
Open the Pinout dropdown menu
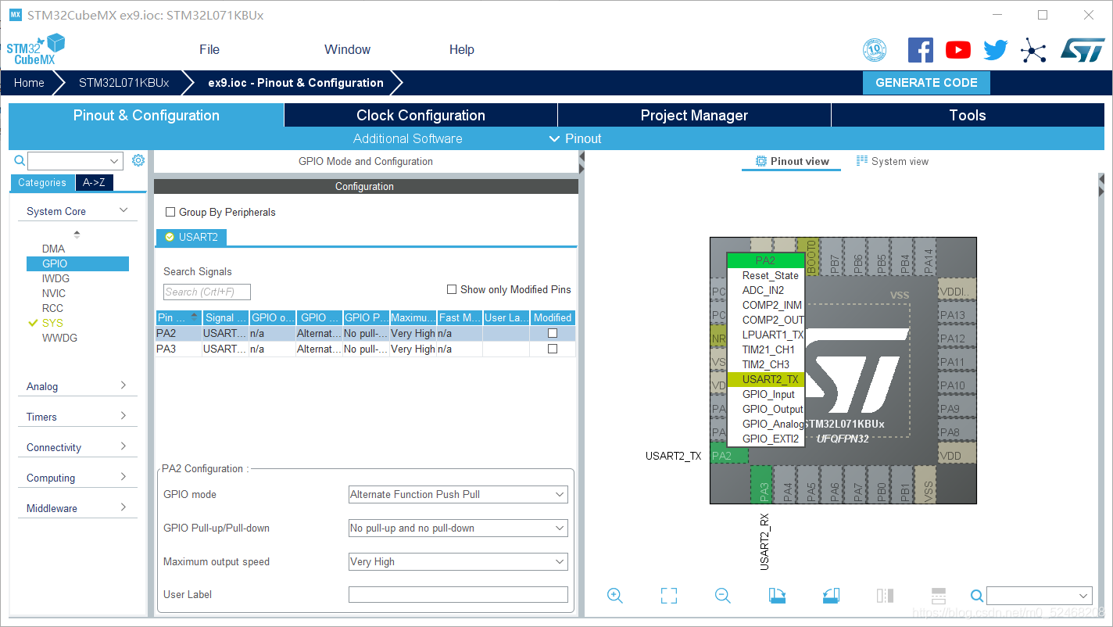(575, 138)
